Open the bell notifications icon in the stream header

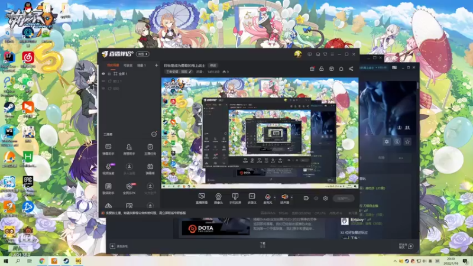[341, 69]
